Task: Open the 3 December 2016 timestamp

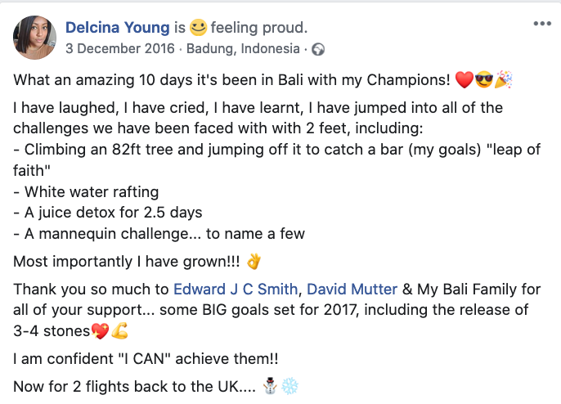Action: (x=120, y=48)
